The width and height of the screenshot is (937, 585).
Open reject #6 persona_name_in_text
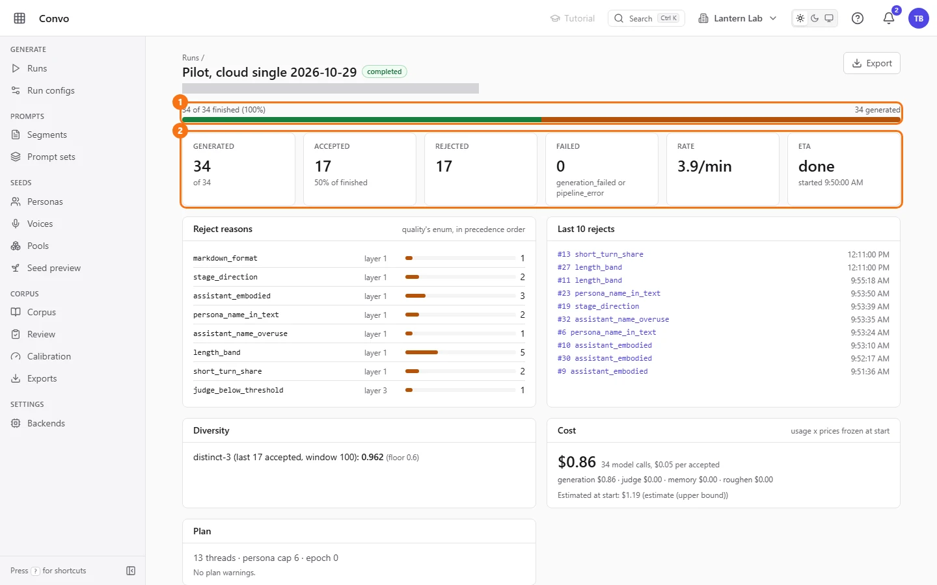606,332
